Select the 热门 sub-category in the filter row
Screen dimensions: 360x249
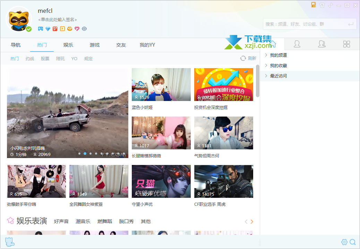pyautogui.click(x=15, y=58)
